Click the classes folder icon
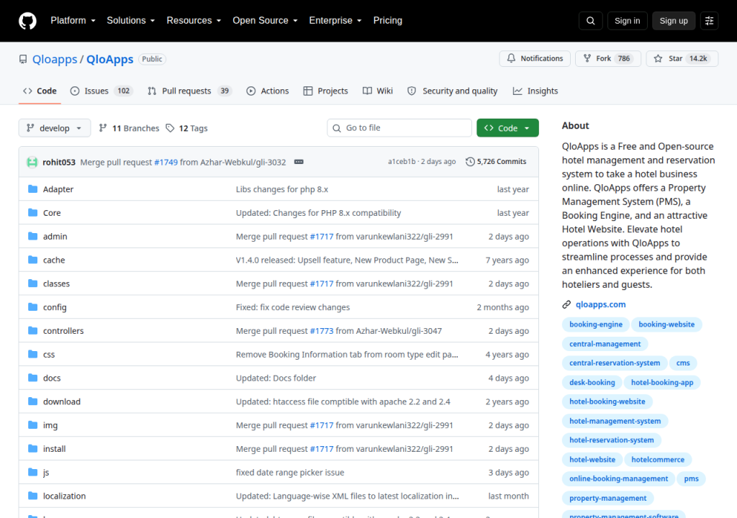The height and width of the screenshot is (518, 737). point(33,283)
